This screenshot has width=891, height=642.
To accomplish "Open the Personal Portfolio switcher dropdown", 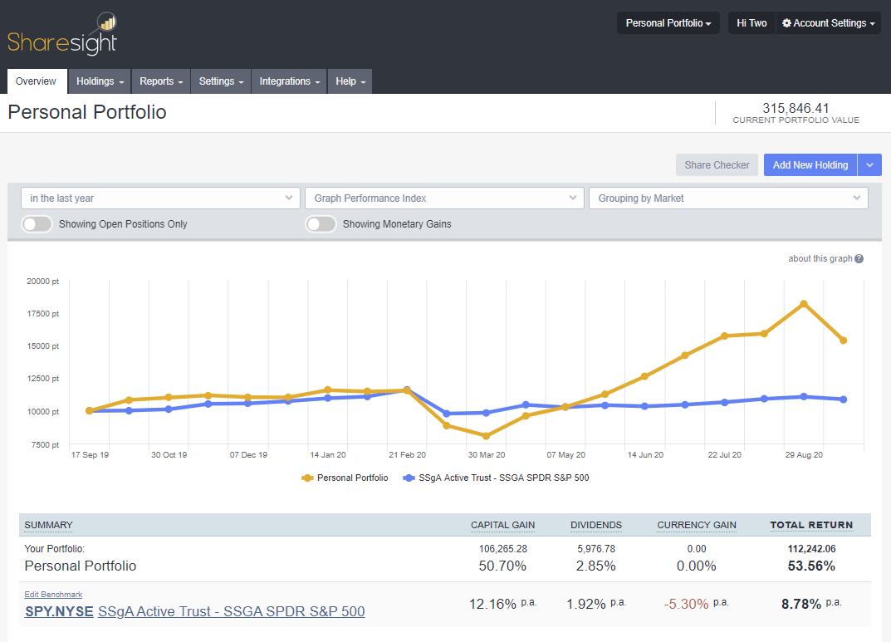I will 668,23.
